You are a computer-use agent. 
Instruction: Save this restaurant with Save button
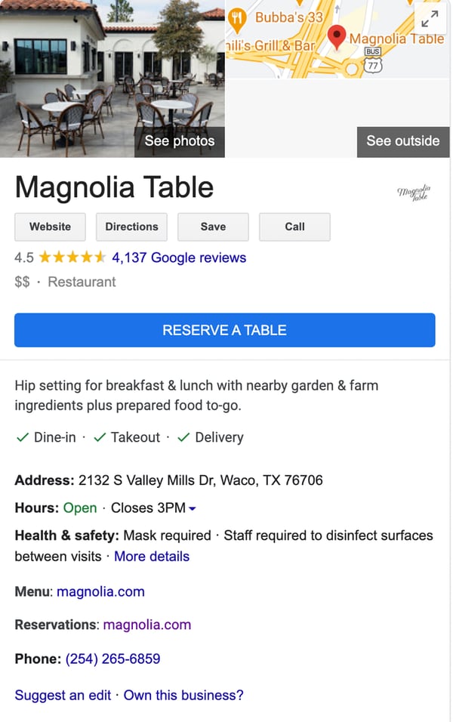pyautogui.click(x=213, y=227)
